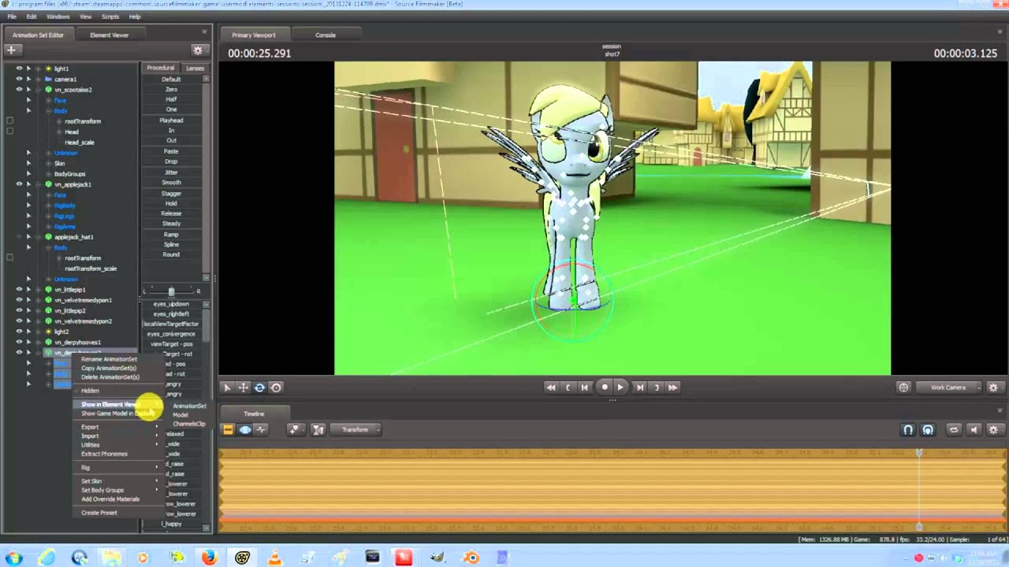Open the timeline gear settings icon
Screen dimensions: 1009x567
point(993,430)
